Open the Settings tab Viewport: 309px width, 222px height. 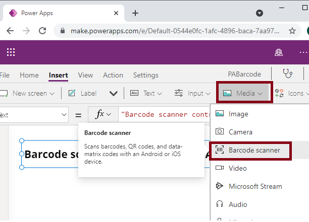coord(145,75)
